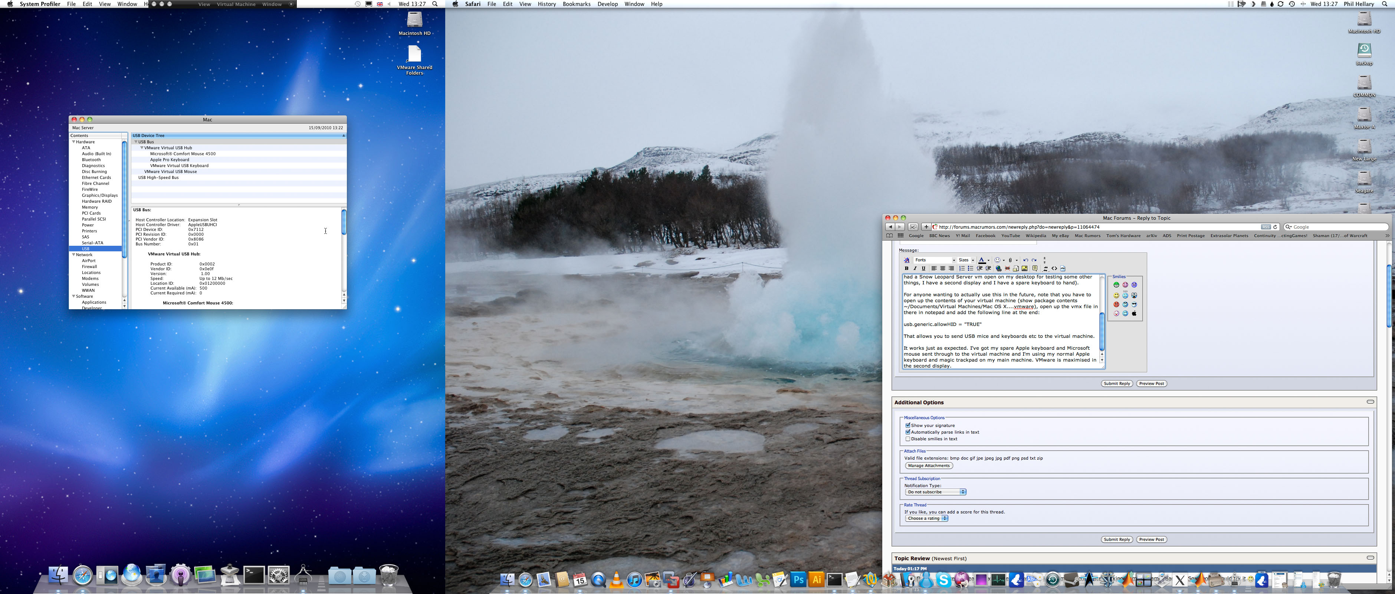The width and height of the screenshot is (1395, 594).
Task: Select USB in the Contents sidebar
Action: (x=85, y=248)
